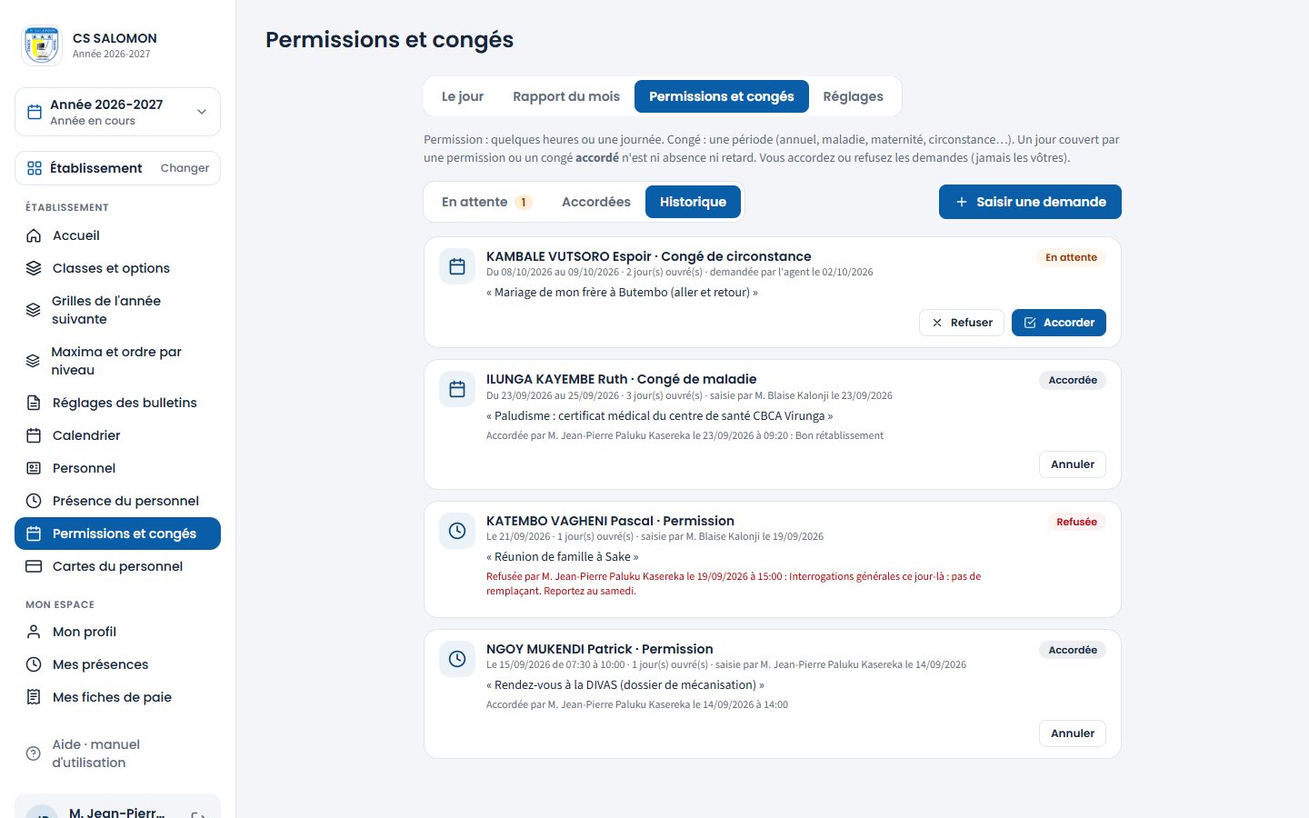Show the Accordées requests

coord(596,202)
